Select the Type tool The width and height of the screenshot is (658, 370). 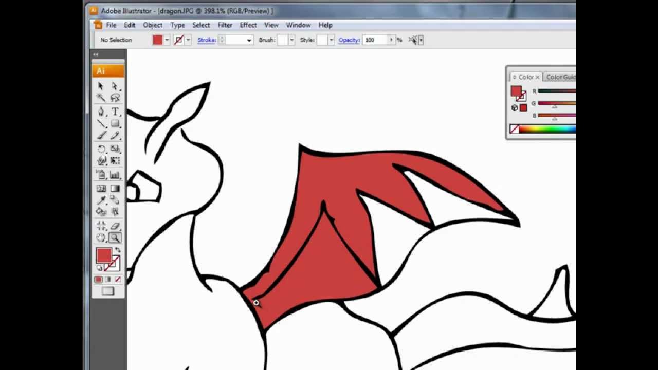pyautogui.click(x=115, y=112)
